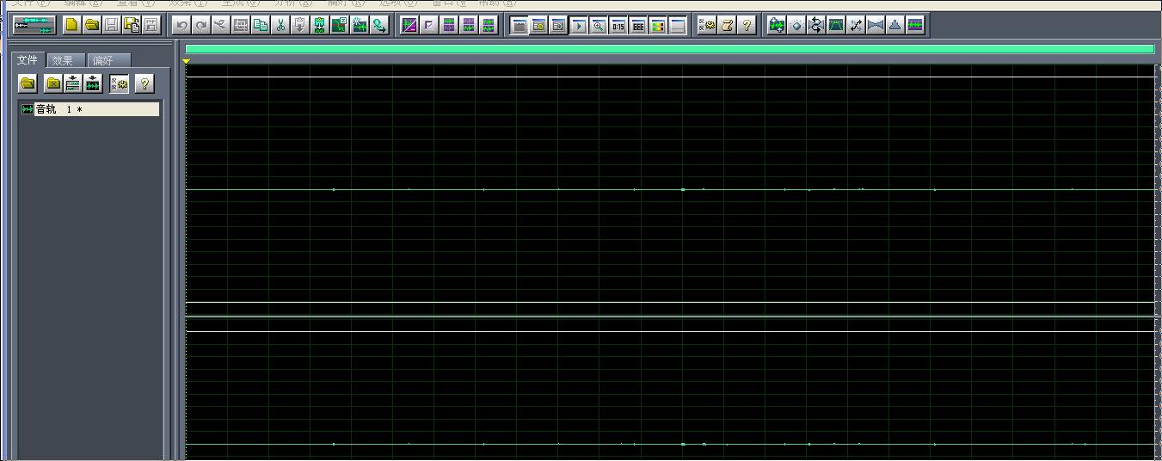Click the Trim icon beside the redo arrow
Screen dimensions: 1162x461
click(220, 25)
